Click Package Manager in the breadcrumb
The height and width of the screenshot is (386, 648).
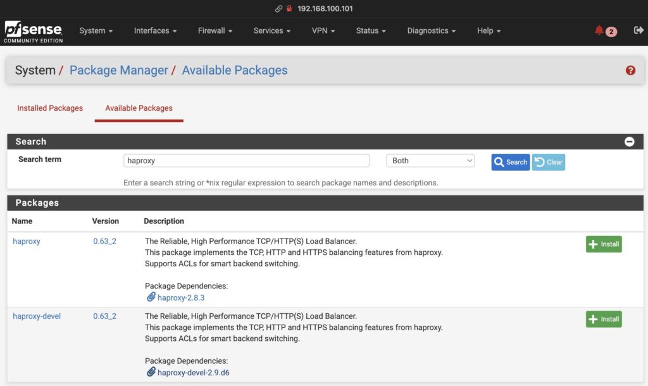tap(118, 70)
